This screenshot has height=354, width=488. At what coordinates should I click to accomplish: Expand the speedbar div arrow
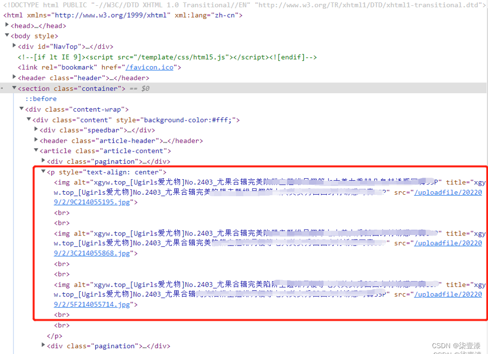36,130
